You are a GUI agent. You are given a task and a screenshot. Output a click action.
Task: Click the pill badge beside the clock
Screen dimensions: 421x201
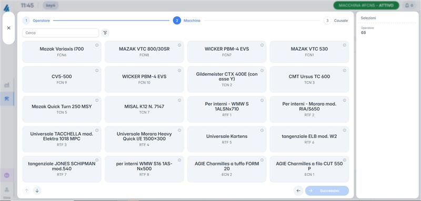click(51, 5)
